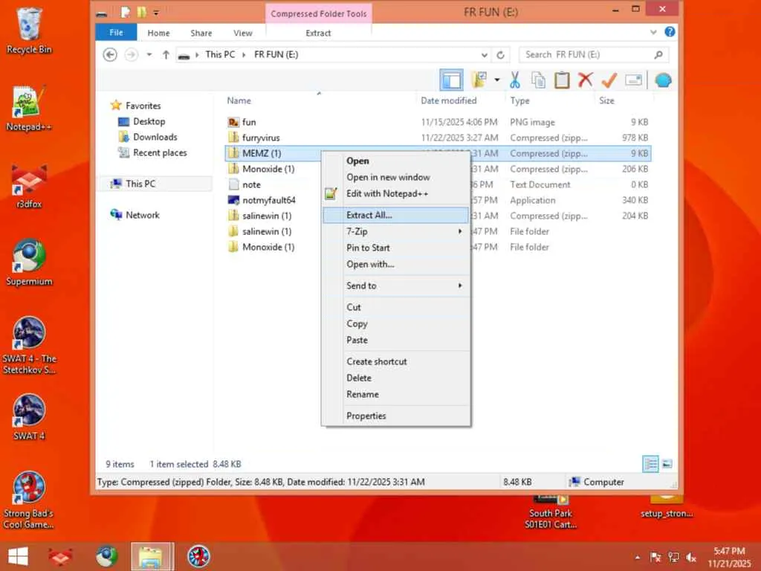Choose Open in new window
761x571 pixels.
[x=388, y=177]
